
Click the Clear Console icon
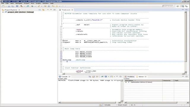pyautogui.click(x=90, y=77)
